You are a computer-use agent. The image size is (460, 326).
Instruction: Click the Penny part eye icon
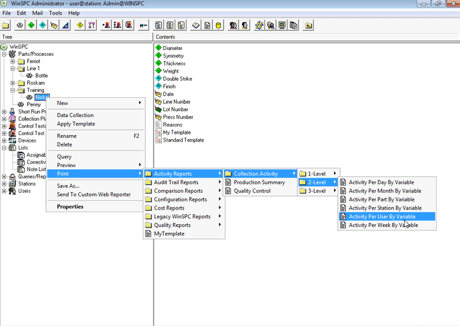coord(21,104)
